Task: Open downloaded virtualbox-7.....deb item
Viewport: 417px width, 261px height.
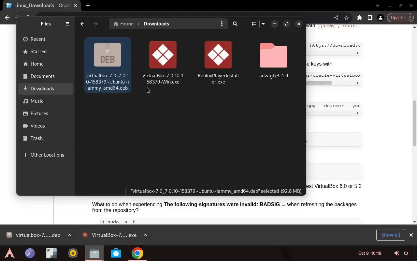Action: tap(34, 235)
